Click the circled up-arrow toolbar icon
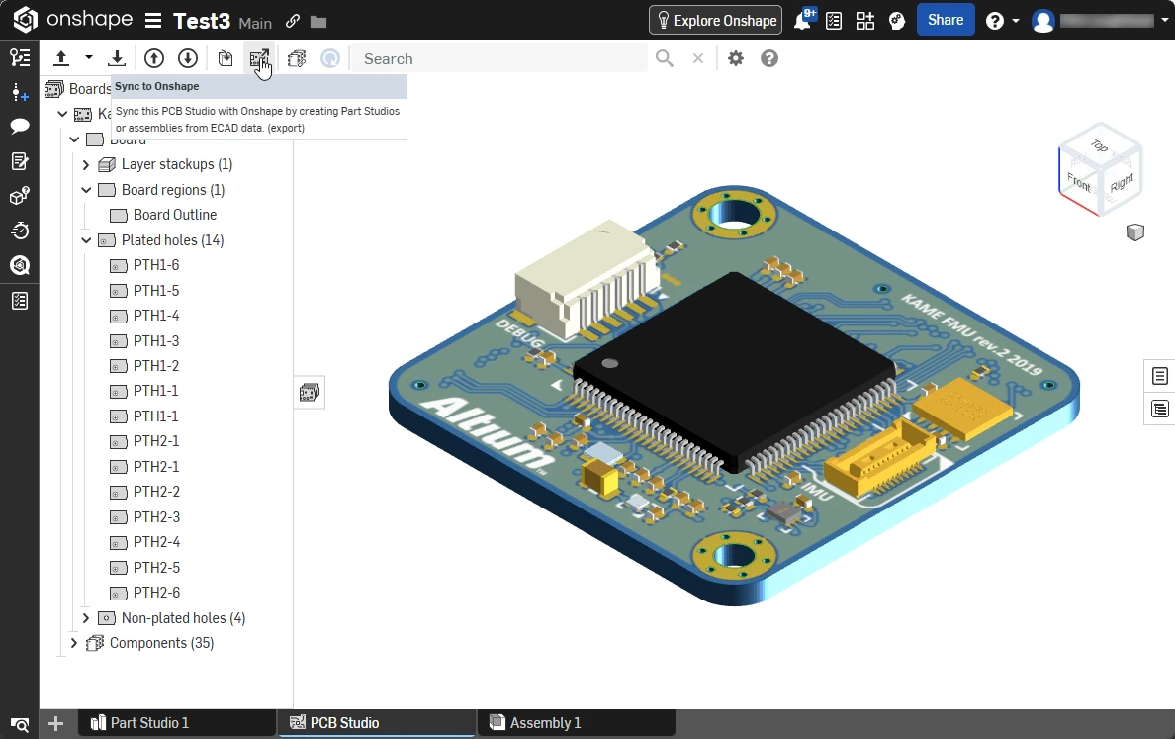This screenshot has width=1175, height=739. (x=153, y=58)
